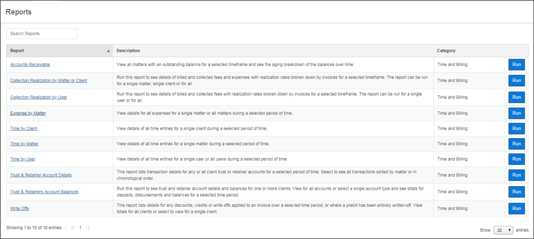Open the Accounts Receivable report link
This screenshot has height=239, width=534.
click(x=30, y=65)
